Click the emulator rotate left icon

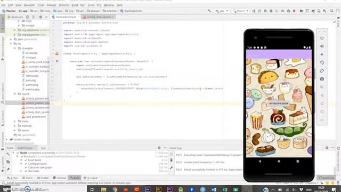[x=322, y=63]
